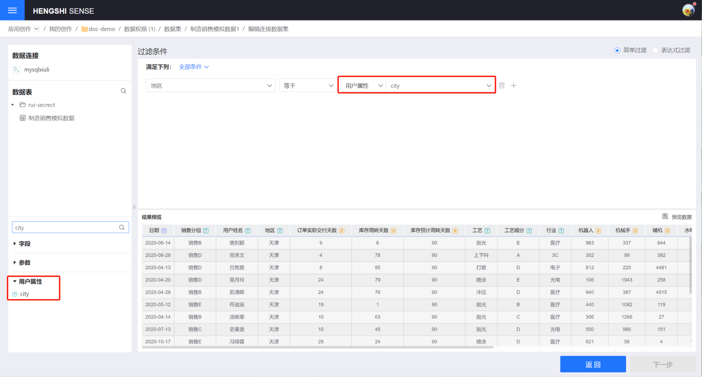
Task: Click the date type icon in 日期 column
Action: coord(164,231)
